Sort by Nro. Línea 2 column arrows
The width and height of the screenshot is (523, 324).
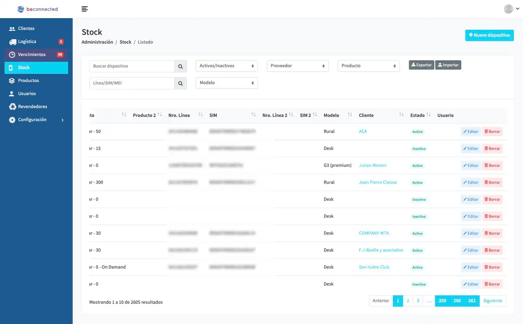[x=291, y=115]
